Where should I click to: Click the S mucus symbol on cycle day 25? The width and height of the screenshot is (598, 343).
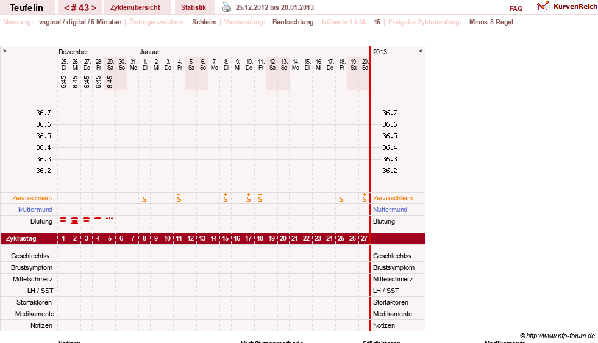point(341,199)
